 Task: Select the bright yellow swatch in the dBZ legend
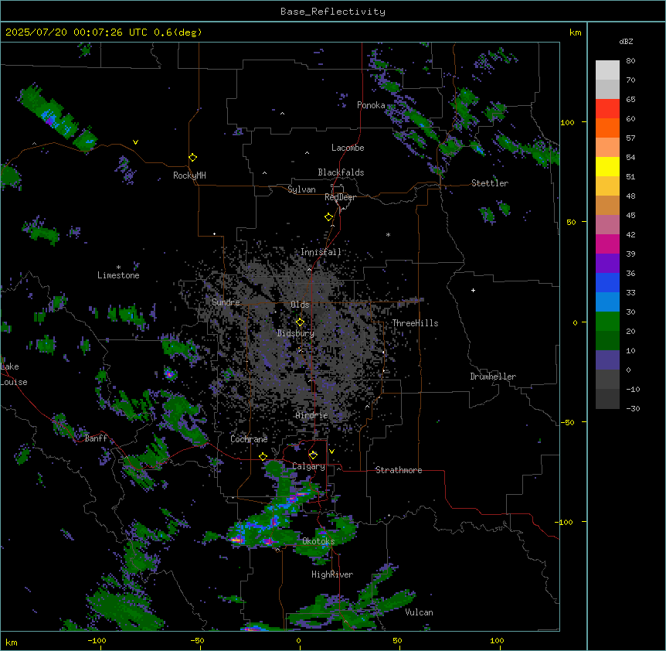pyautogui.click(x=607, y=166)
